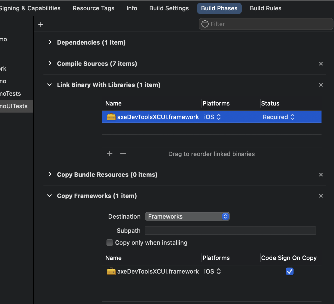Collapse the Link Binary With Libraries section
Screen dimensions: 334x304
point(49,85)
